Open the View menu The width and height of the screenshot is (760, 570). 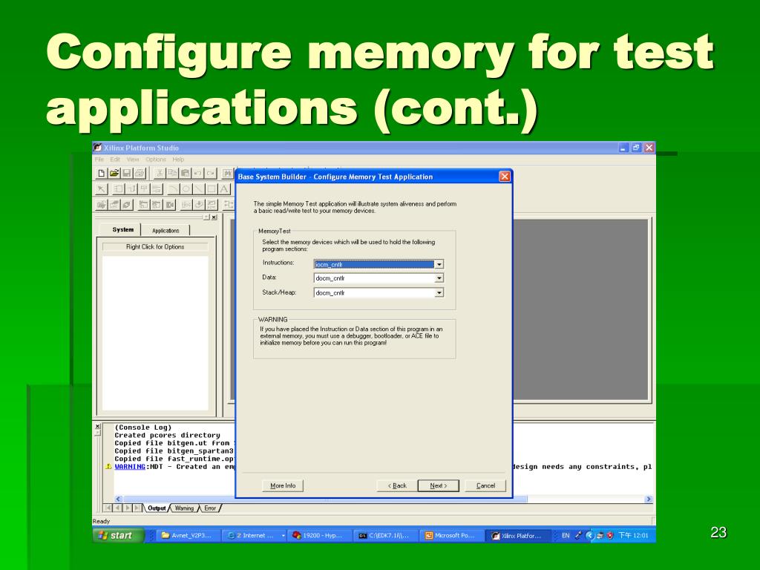pos(133,160)
